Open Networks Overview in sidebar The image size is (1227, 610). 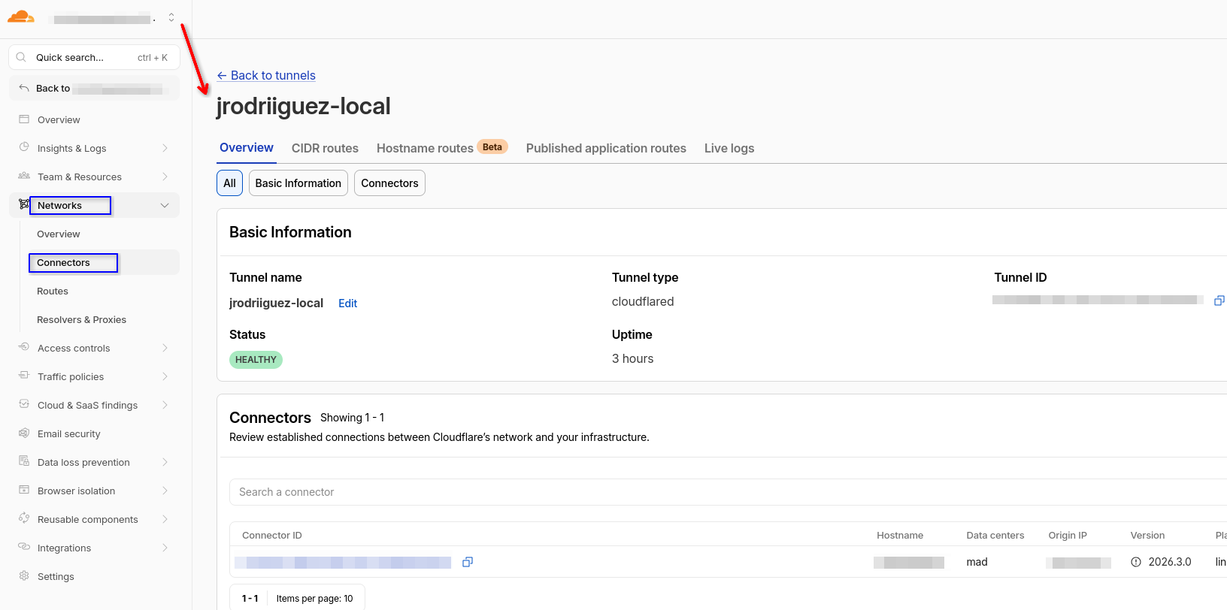(59, 234)
